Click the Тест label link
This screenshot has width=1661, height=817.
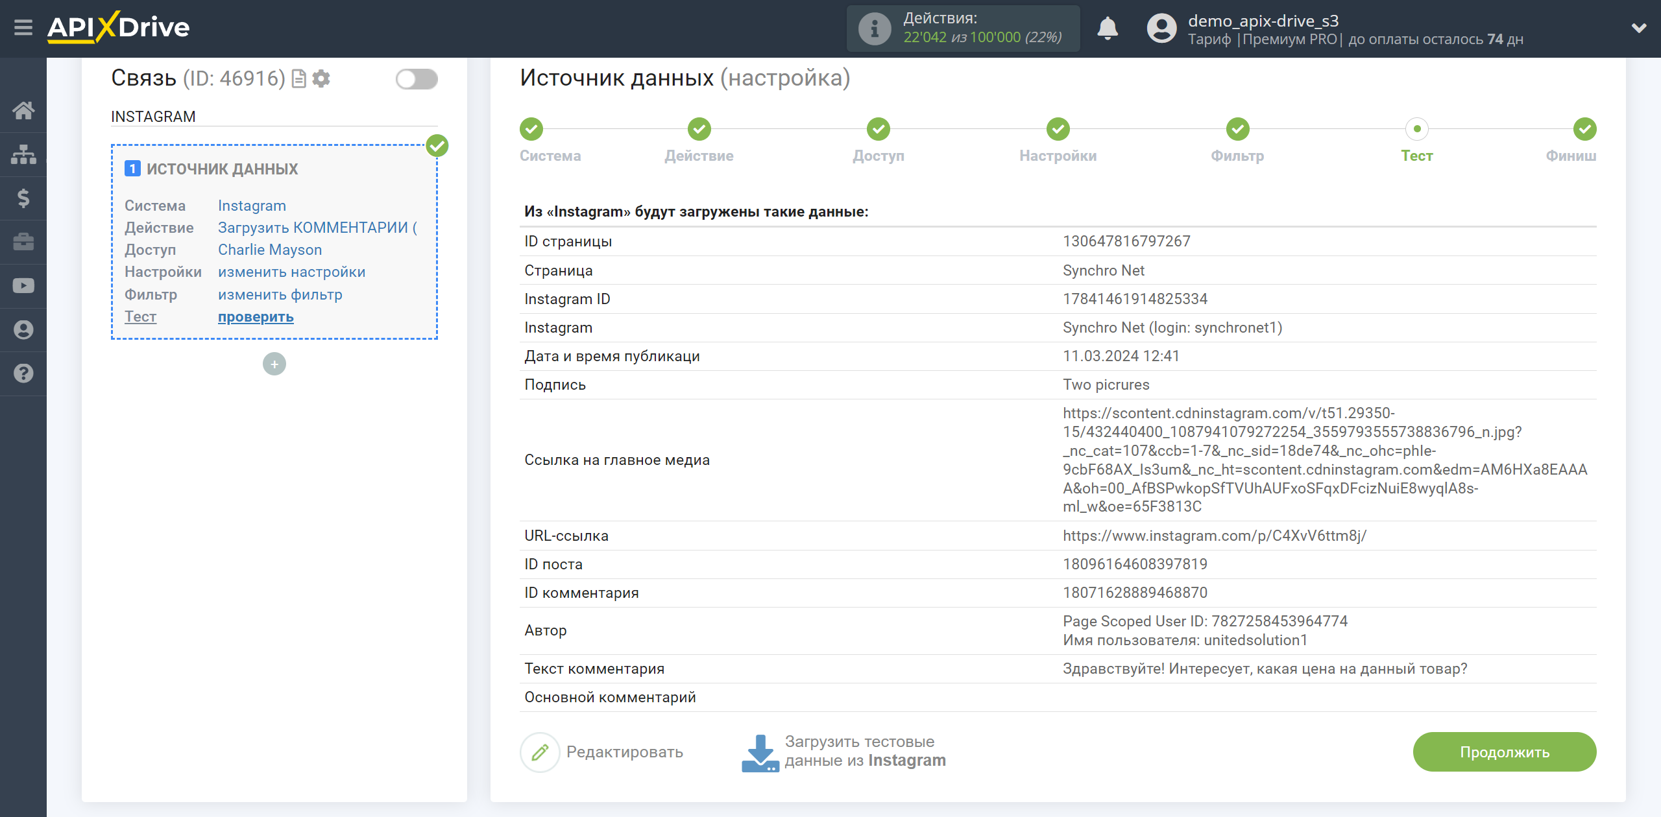(140, 316)
